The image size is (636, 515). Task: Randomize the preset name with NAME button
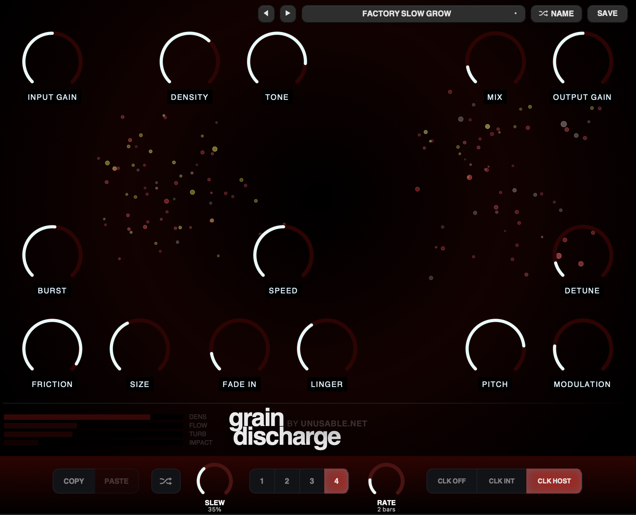[x=556, y=14]
